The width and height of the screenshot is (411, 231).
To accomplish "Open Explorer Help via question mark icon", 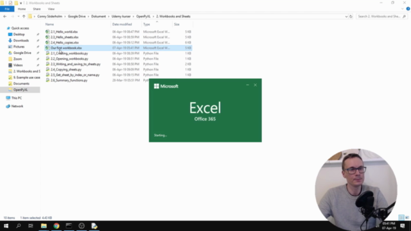I will (408, 9).
